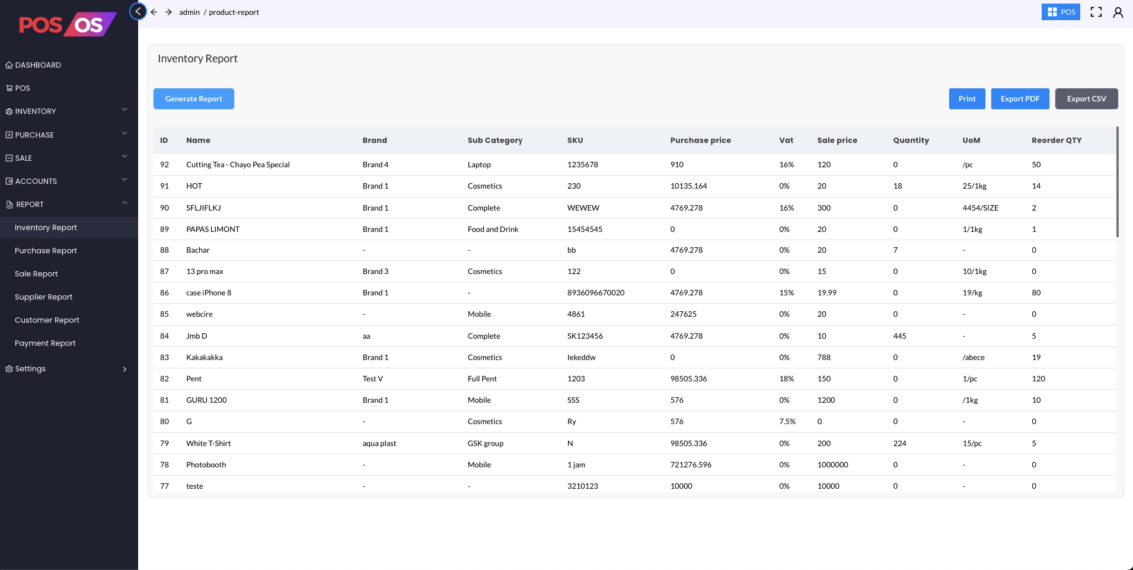Viewport: 1133px width, 570px height.
Task: Click the POS cart icon in sidebar
Action: [9, 88]
